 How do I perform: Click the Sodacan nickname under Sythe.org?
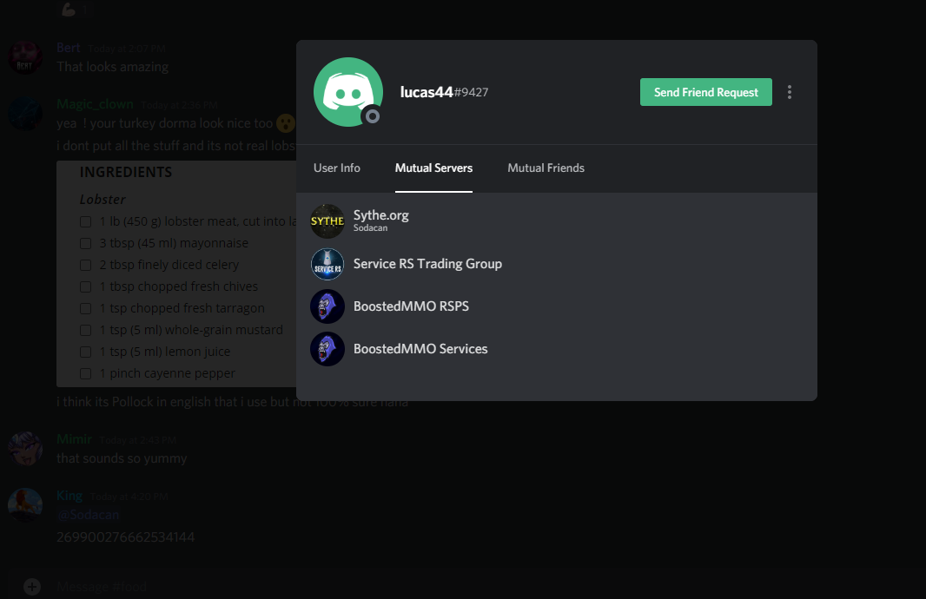point(370,227)
